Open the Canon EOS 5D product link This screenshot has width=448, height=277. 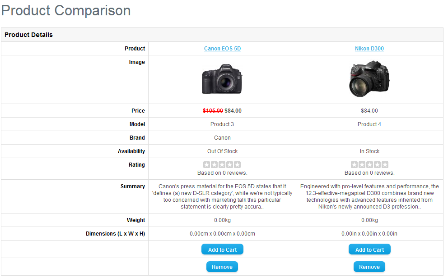(x=222, y=49)
